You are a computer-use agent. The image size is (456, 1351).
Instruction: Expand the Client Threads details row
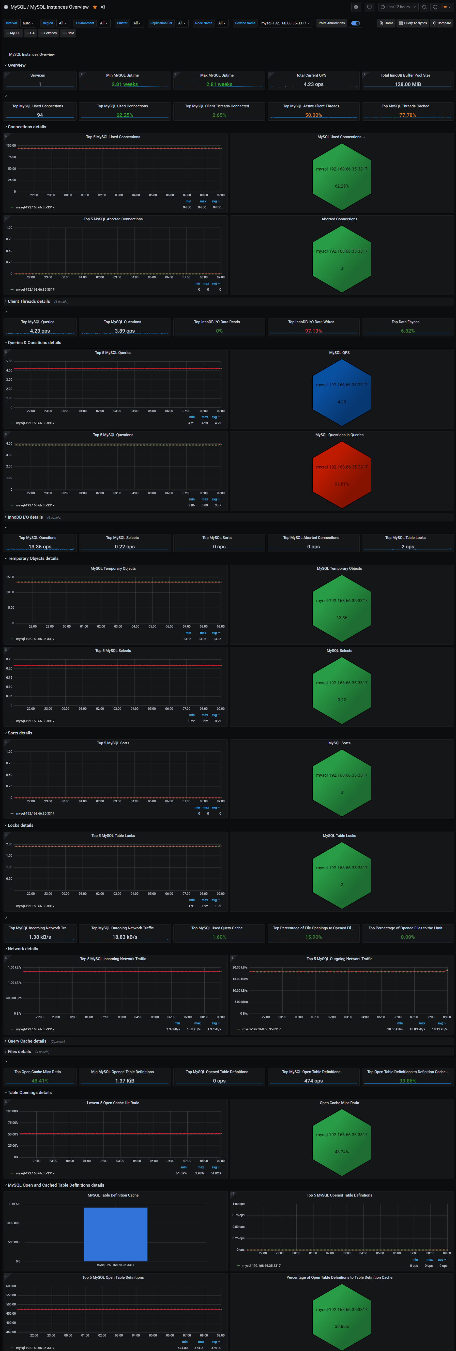(29, 302)
